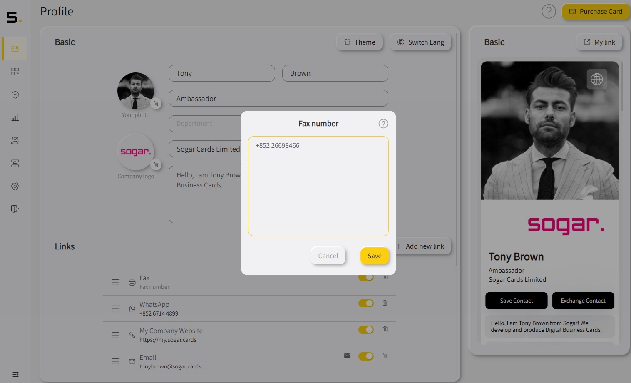Click Save in the Fax number dialog
Image resolution: width=631 pixels, height=383 pixels.
coord(374,256)
